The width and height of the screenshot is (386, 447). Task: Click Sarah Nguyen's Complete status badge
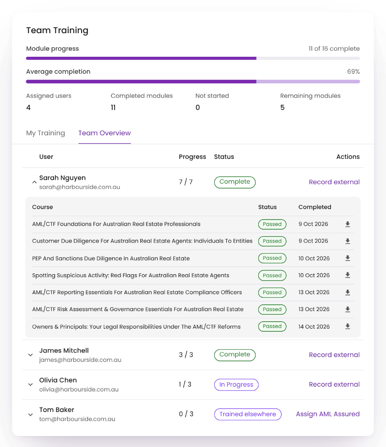click(x=235, y=182)
